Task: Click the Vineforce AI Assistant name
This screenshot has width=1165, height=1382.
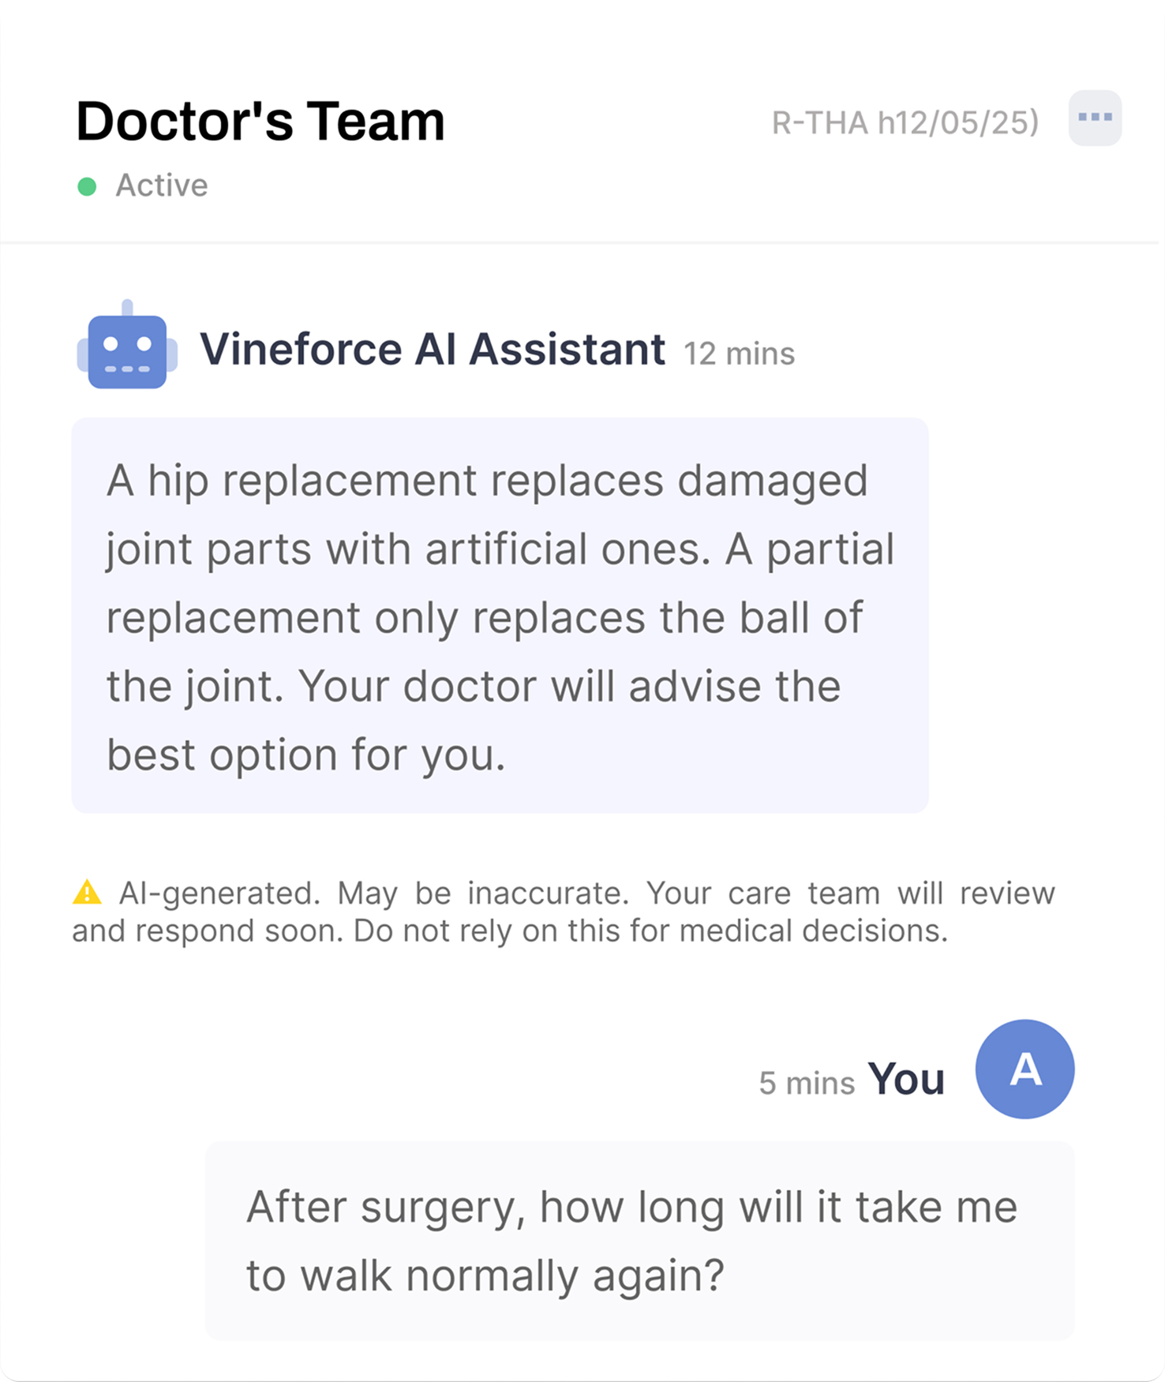Action: pyautogui.click(x=433, y=349)
